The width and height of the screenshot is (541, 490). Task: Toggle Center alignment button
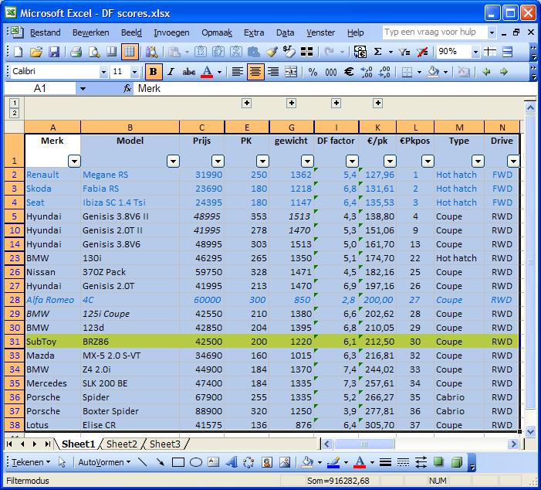click(255, 72)
